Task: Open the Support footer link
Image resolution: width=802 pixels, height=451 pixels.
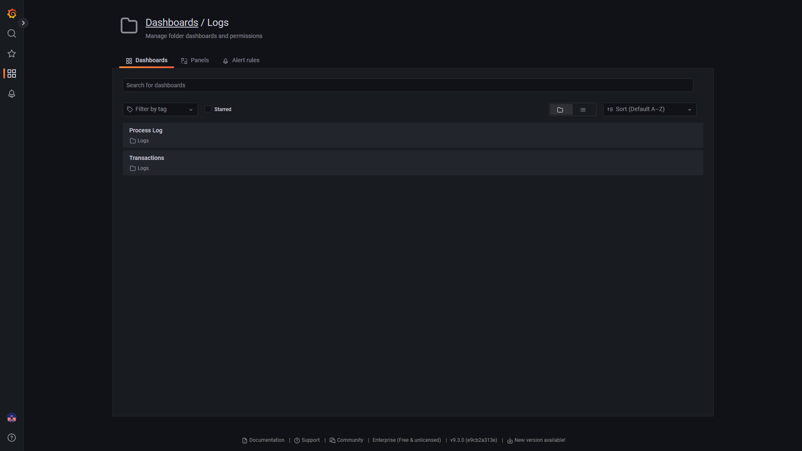Action: click(307, 441)
